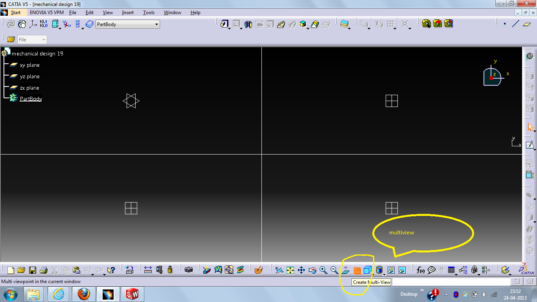This screenshot has height=302, width=537.
Task: Click the Create Multi-View icon
Action: 357,270
